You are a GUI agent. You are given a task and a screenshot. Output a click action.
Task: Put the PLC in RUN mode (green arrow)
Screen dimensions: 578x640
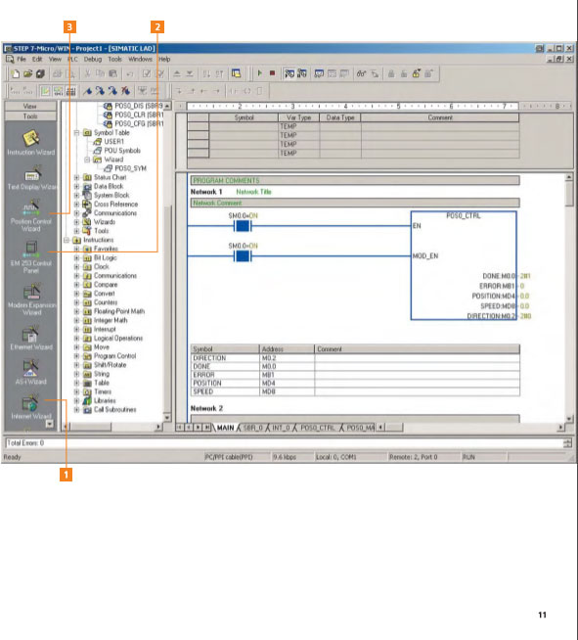(259, 73)
